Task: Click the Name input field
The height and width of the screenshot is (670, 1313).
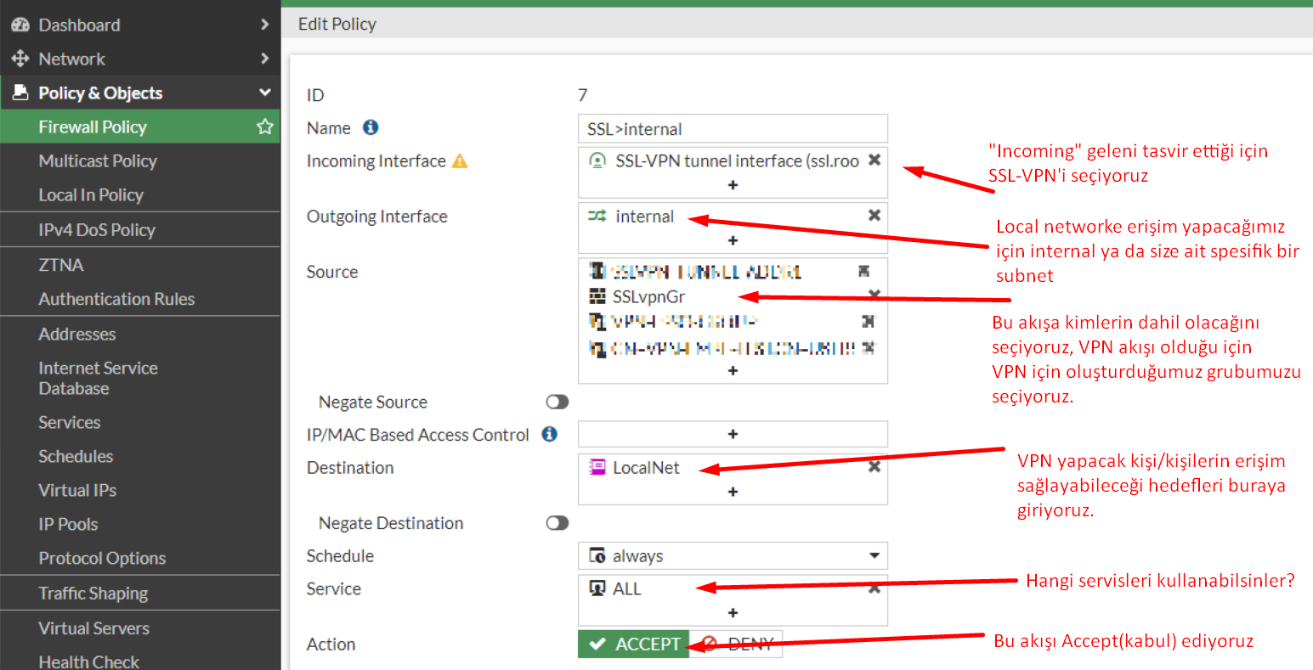Action: click(733, 129)
